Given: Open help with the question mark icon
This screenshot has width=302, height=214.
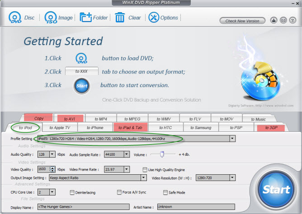Looking at the screenshot, I should coord(293,20).
